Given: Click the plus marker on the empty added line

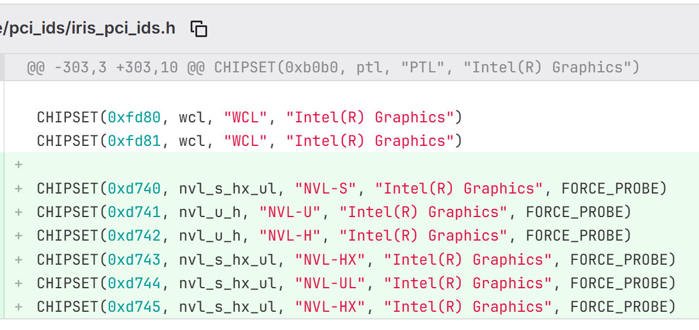Looking at the screenshot, I should pyautogui.click(x=19, y=165).
